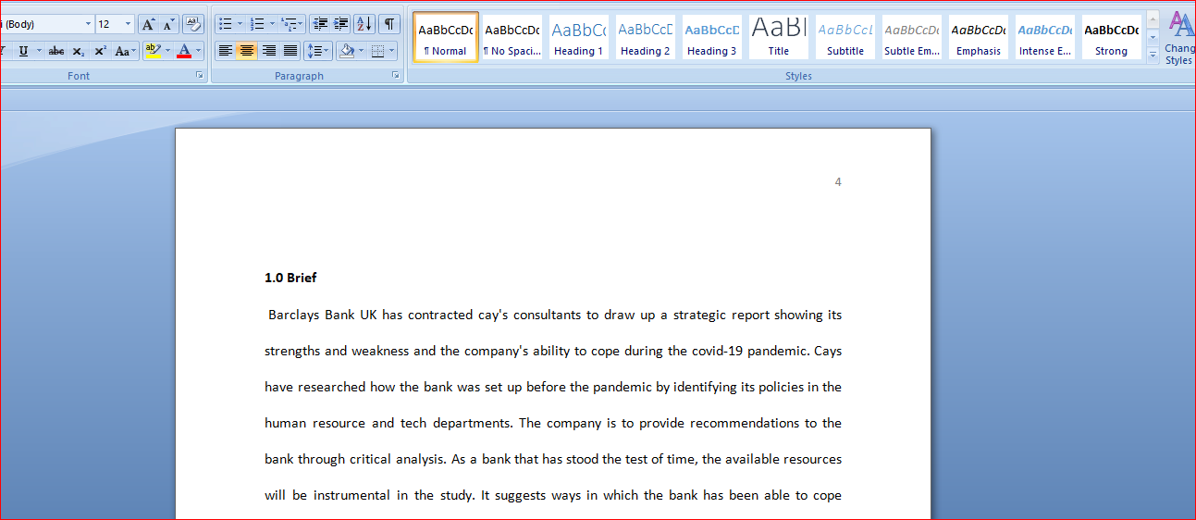Apply the Heading 2 style
This screenshot has height=520, width=1196.
646,37
